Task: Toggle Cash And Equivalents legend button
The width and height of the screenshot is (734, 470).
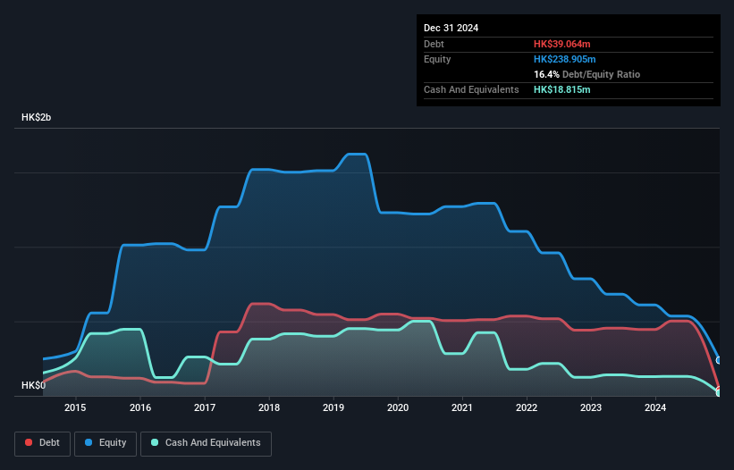Action: coord(206,443)
